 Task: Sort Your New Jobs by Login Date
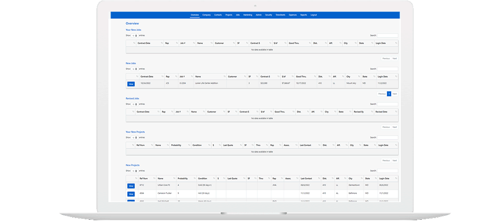point(386,43)
